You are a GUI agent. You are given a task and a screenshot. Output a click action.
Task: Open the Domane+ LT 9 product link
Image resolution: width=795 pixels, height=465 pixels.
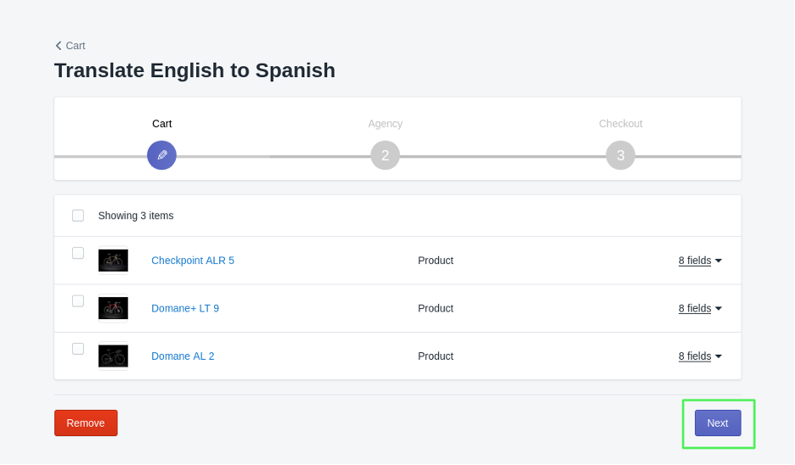tap(185, 309)
